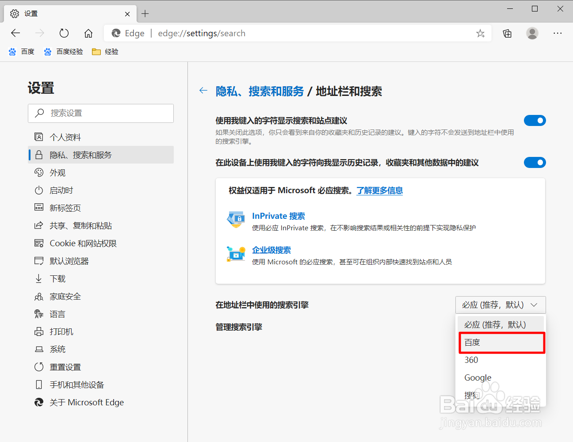Click the favorite star in address bar
This screenshot has height=442, width=573.
pyautogui.click(x=480, y=33)
